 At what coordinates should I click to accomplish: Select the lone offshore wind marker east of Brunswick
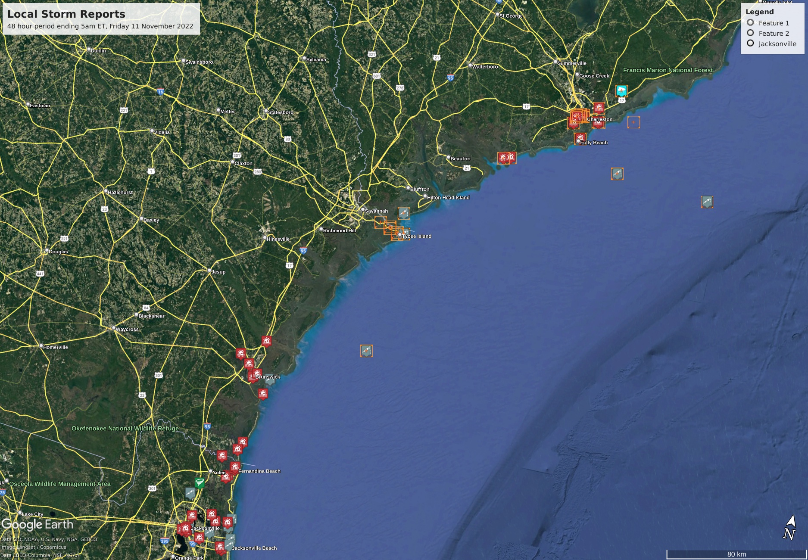pyautogui.click(x=366, y=351)
